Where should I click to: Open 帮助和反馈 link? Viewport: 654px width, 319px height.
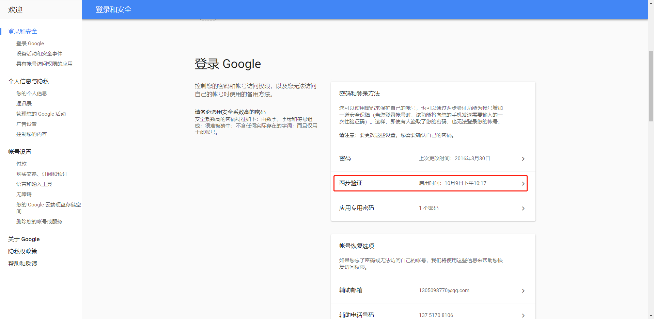tap(22, 264)
